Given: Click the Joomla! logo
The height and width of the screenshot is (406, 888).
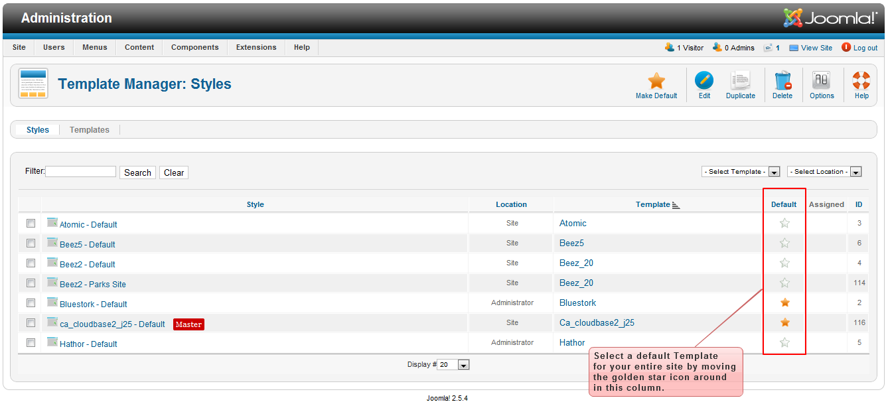Looking at the screenshot, I should point(830,18).
